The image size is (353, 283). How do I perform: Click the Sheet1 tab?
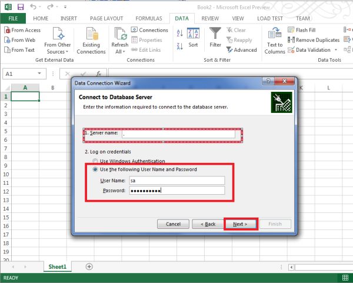point(58,267)
